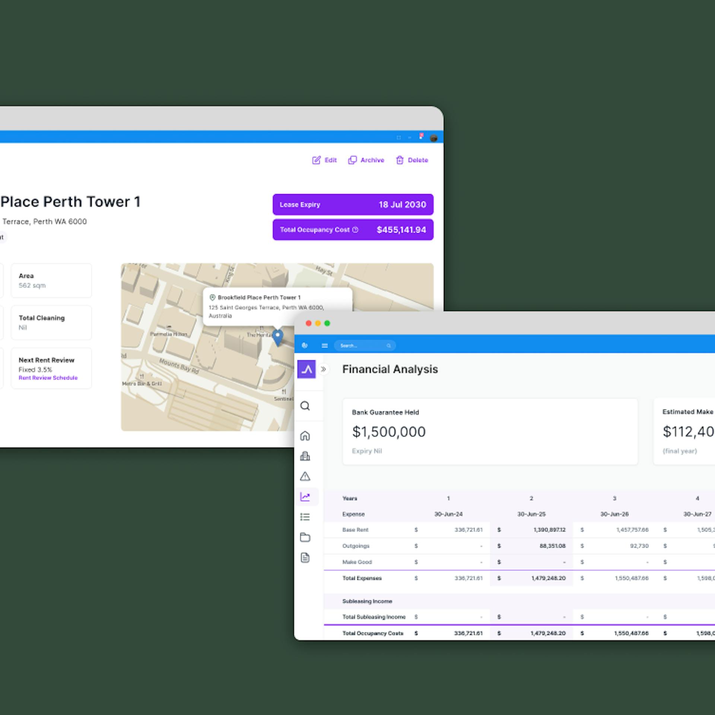Click the Estimated Make card
715x715 pixels.
point(684,432)
